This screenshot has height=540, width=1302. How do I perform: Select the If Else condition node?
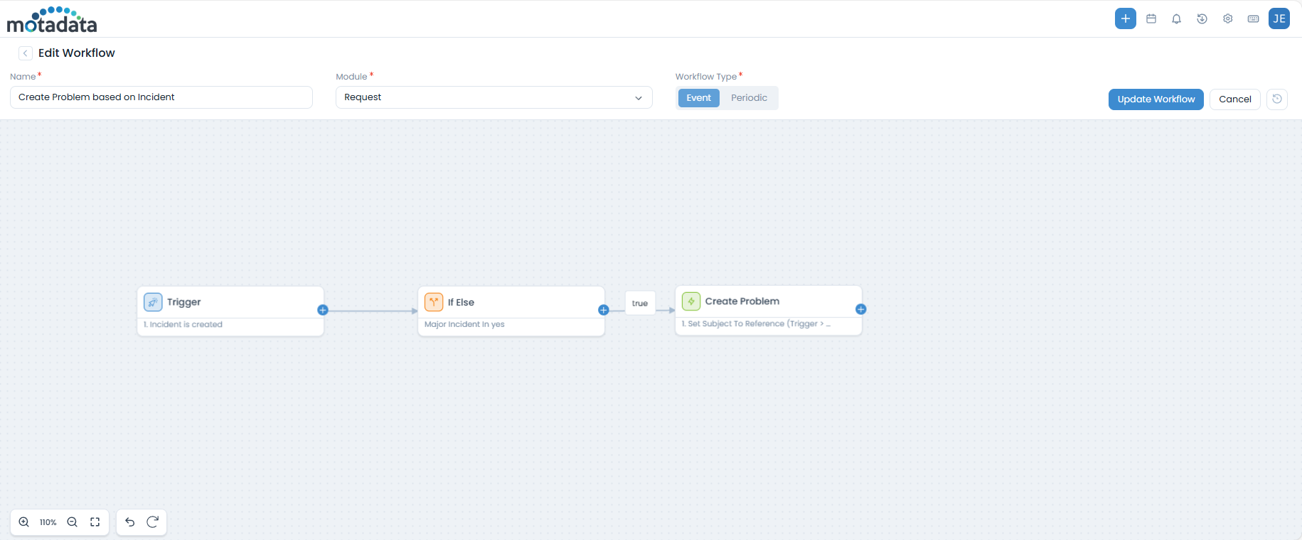pos(511,303)
